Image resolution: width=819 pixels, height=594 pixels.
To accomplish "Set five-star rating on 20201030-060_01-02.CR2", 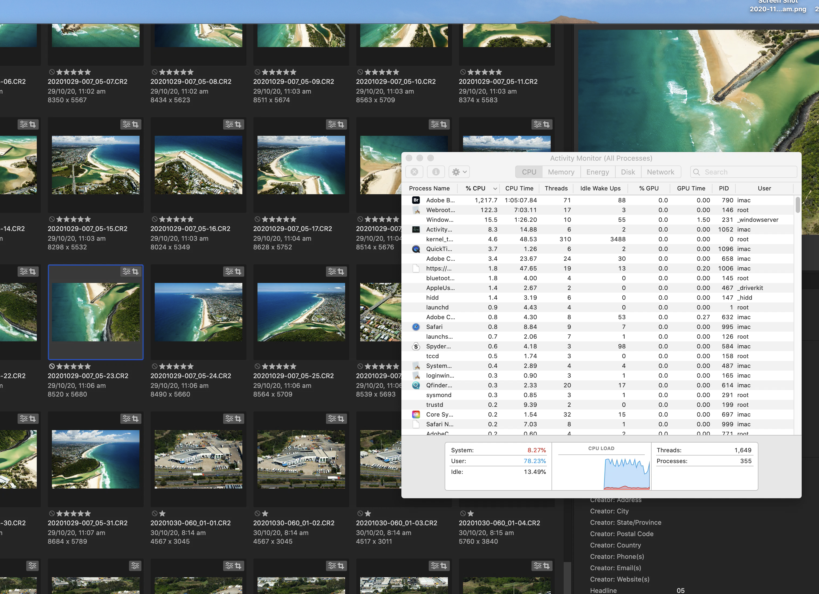I will pos(293,513).
